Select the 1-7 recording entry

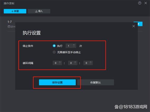point(9,22)
